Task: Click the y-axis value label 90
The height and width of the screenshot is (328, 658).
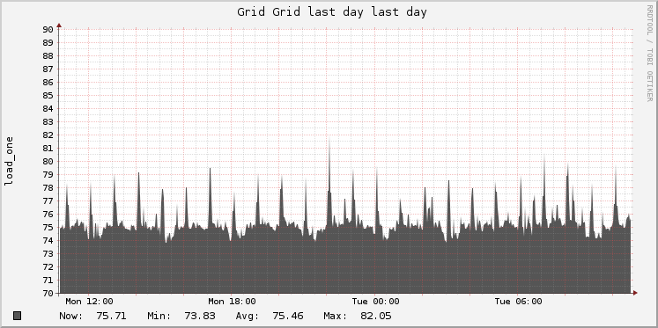Action: [x=48, y=29]
